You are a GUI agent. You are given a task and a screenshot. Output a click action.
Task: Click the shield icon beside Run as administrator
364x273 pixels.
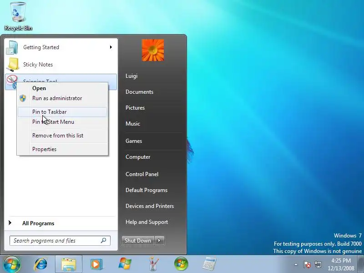(23, 98)
